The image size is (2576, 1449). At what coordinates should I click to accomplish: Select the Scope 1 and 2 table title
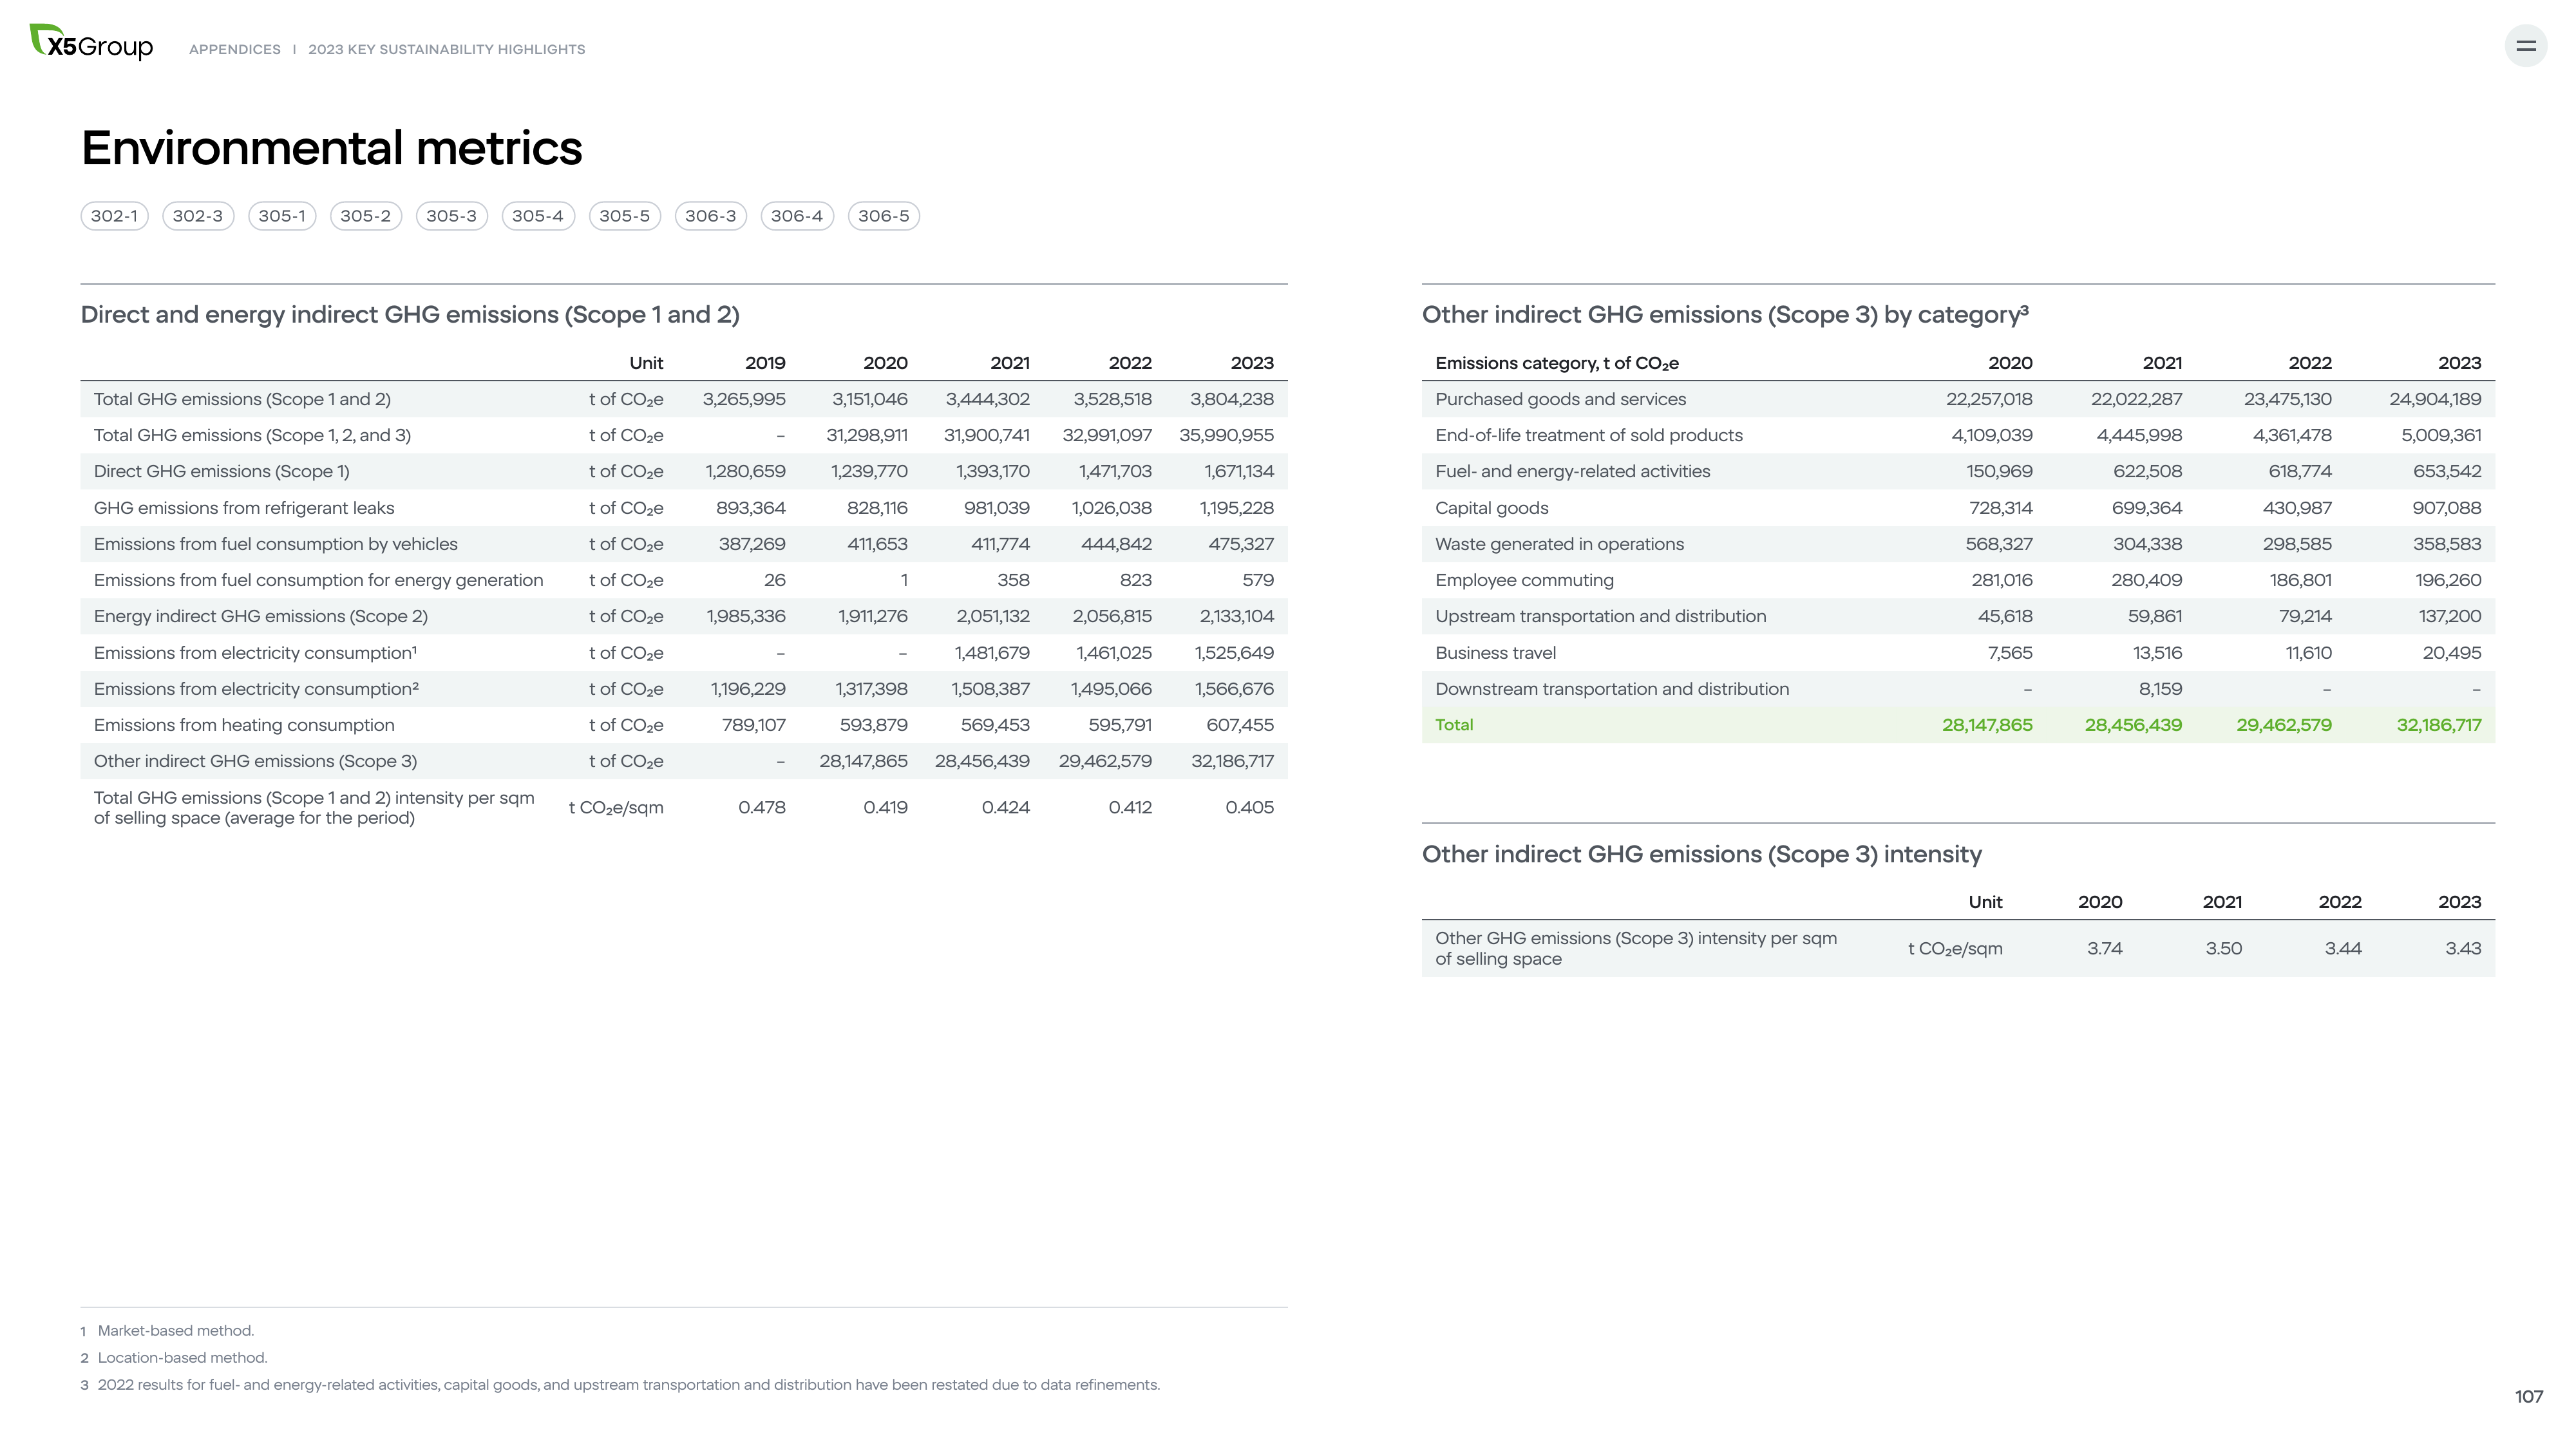(410, 315)
